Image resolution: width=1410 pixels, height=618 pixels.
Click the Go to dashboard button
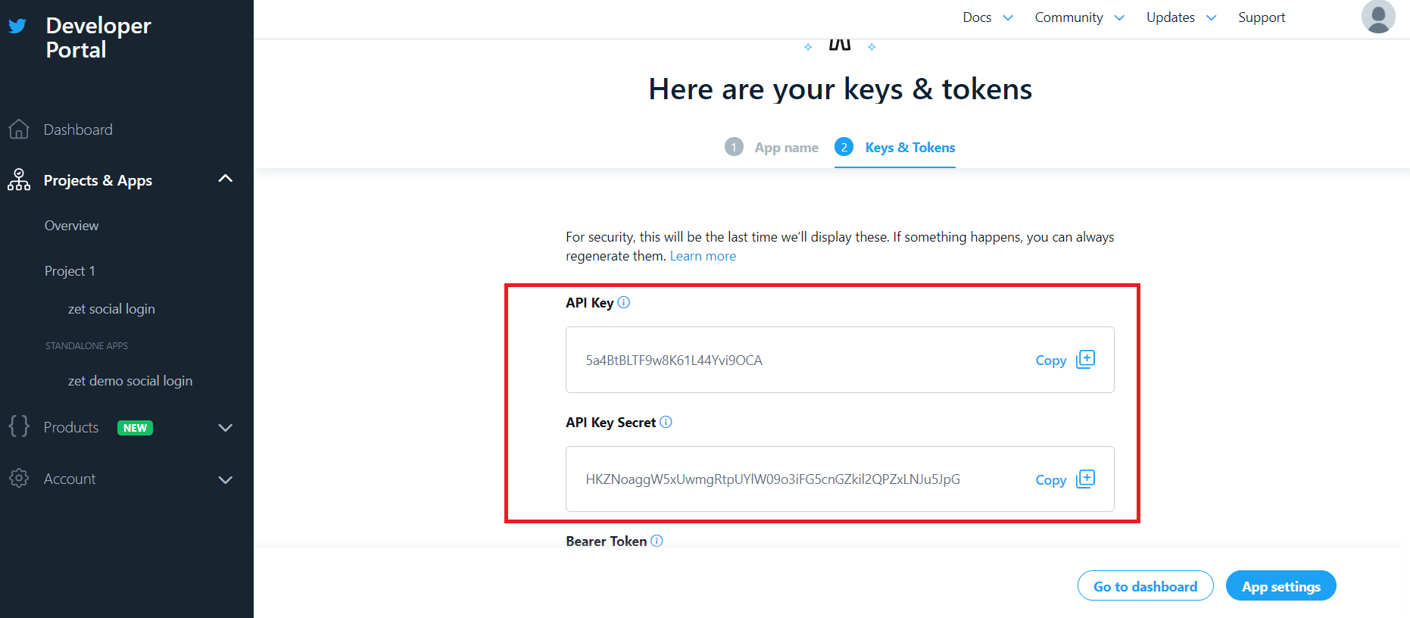point(1145,586)
